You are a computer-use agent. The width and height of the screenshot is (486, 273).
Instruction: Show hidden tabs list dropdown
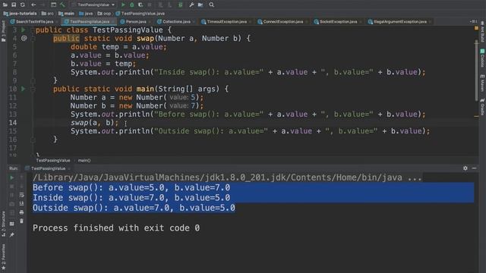coord(473,22)
